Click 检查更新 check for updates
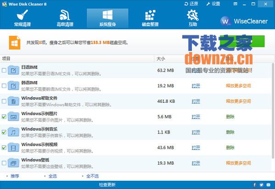Viewport: 275px width, 189px height. coord(107,184)
